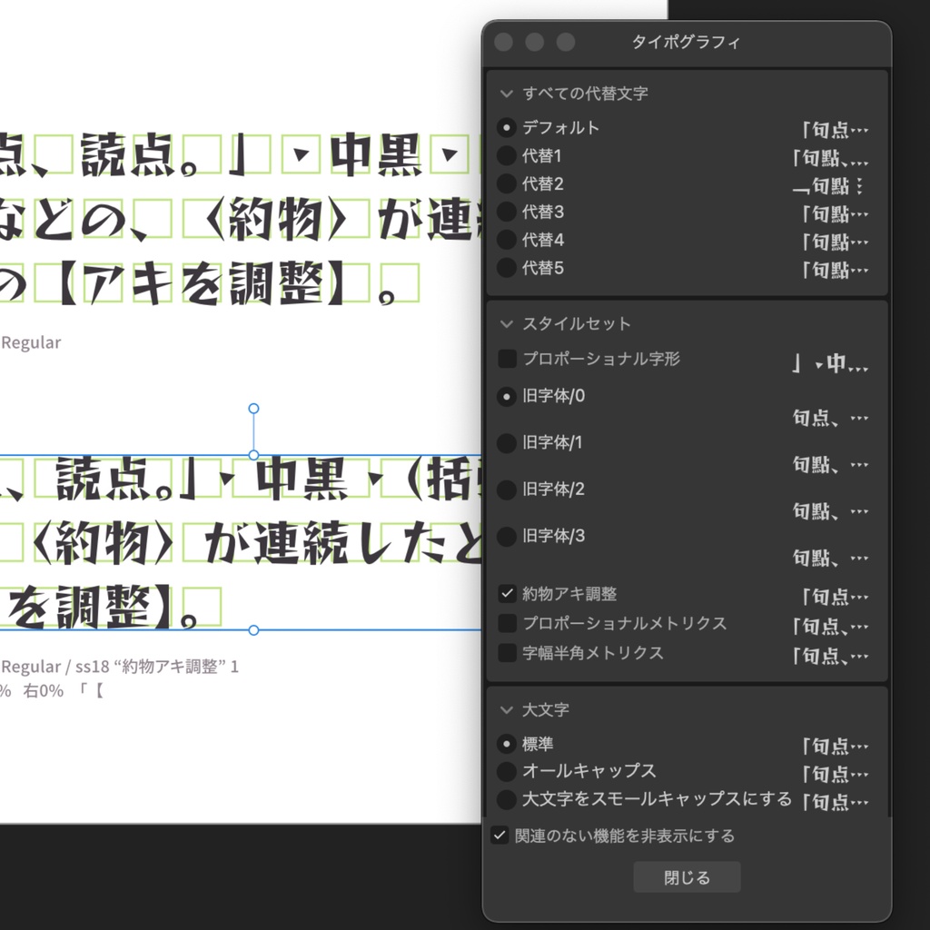
Task: Select the 代替3 alternate glyph set
Action: tap(508, 213)
